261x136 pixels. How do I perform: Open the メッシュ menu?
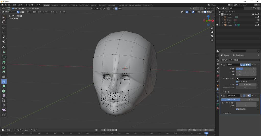point(46,12)
